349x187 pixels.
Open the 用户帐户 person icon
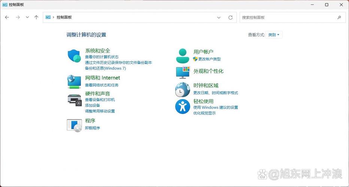click(183, 56)
